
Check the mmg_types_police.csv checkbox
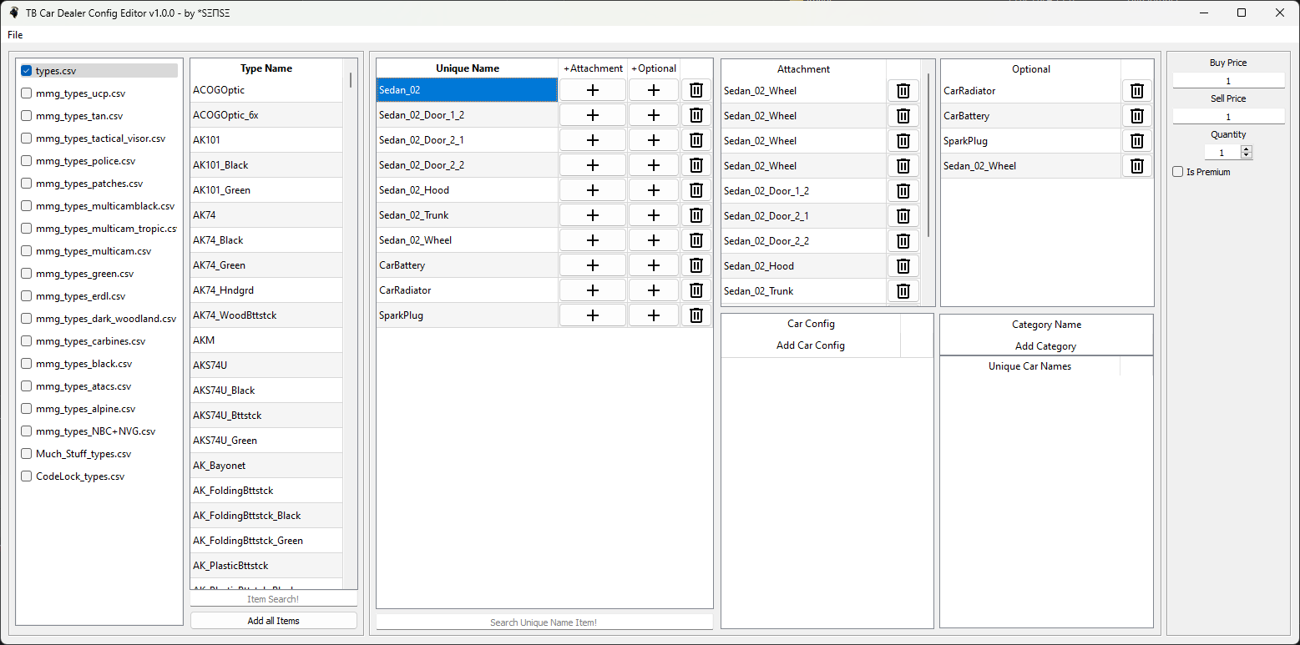[x=27, y=161]
